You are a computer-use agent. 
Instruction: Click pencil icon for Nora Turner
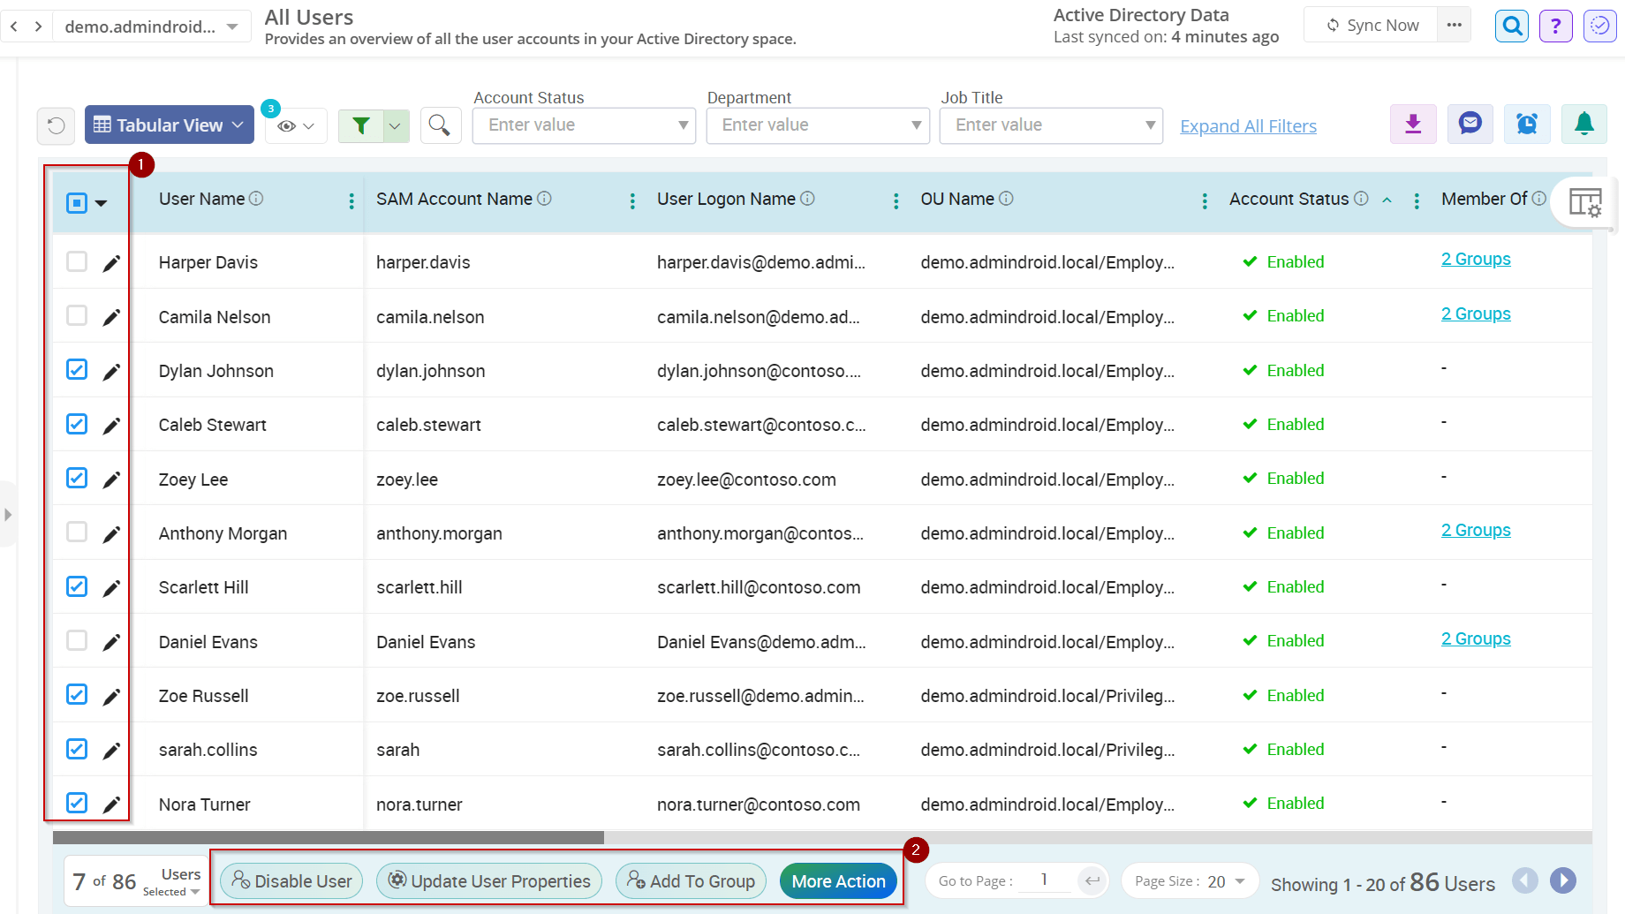coord(110,804)
